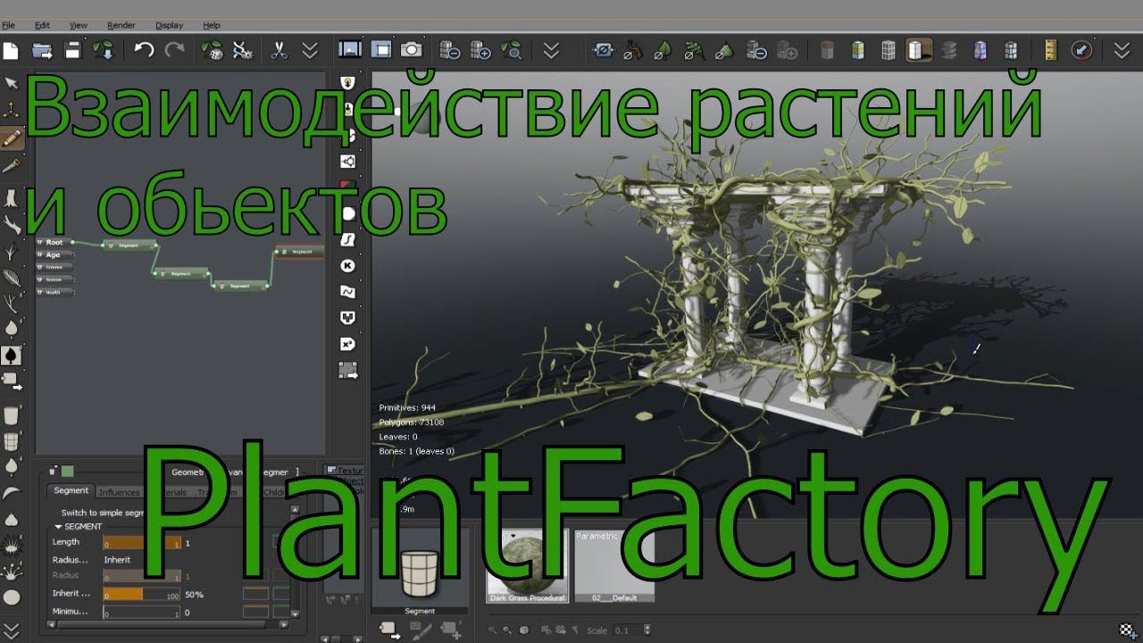Switch to the Influences tab
Screen dimensions: 1143x643
coord(119,492)
